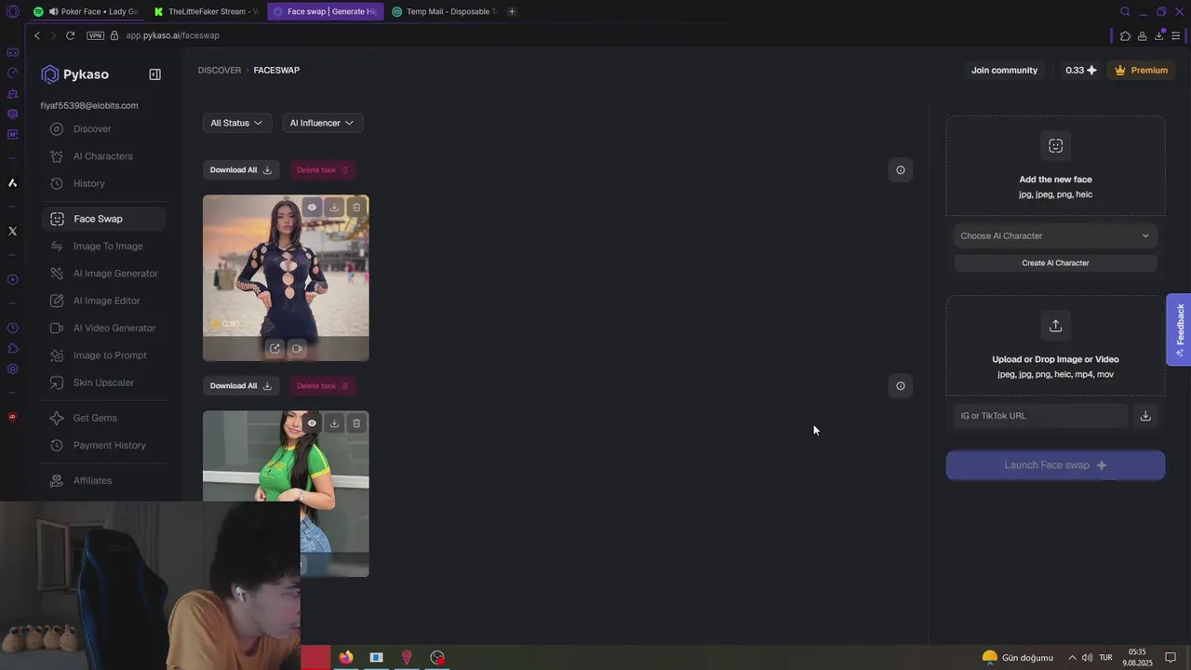This screenshot has width=1191, height=670.
Task: Open taskbar clock and date
Action: click(1137, 657)
